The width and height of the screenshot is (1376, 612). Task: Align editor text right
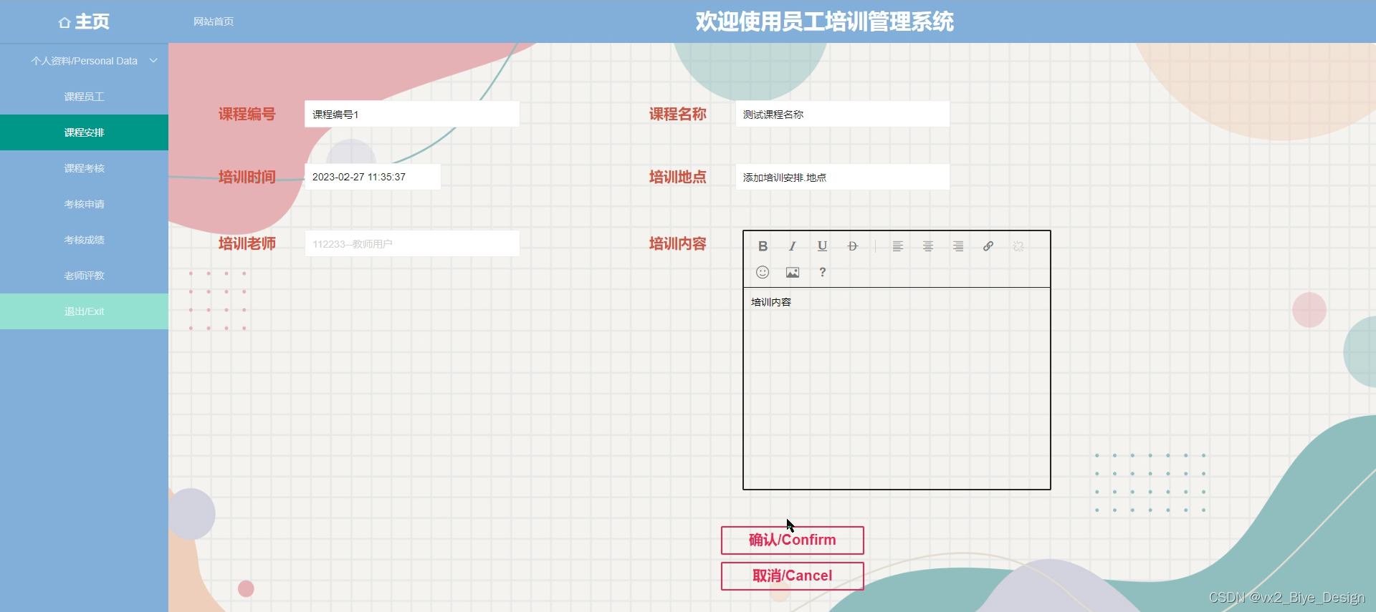958,246
